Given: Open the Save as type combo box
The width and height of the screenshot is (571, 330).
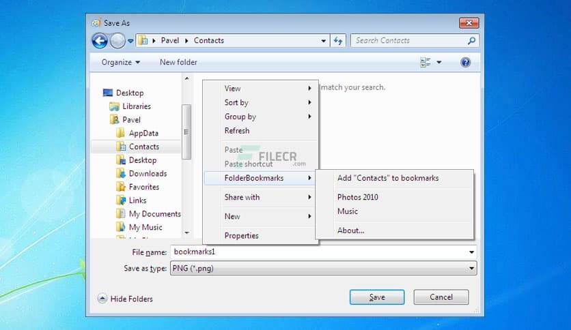Looking at the screenshot, I should pyautogui.click(x=323, y=268).
